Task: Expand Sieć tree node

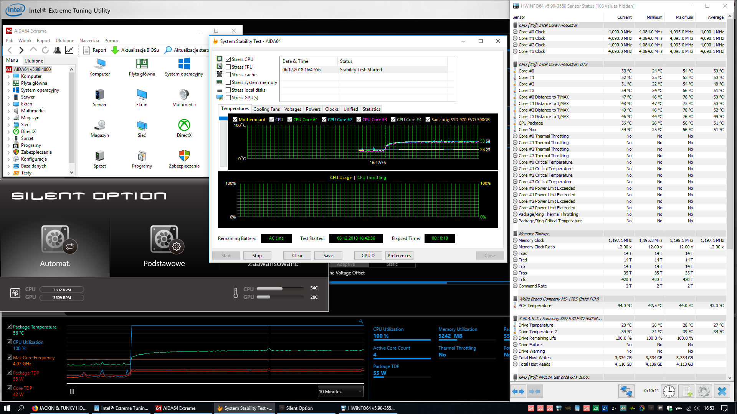Action: (x=9, y=125)
